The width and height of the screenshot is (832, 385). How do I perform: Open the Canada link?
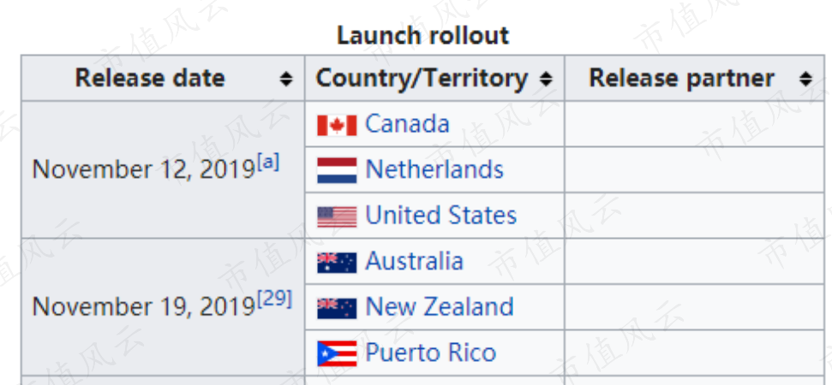tap(408, 124)
